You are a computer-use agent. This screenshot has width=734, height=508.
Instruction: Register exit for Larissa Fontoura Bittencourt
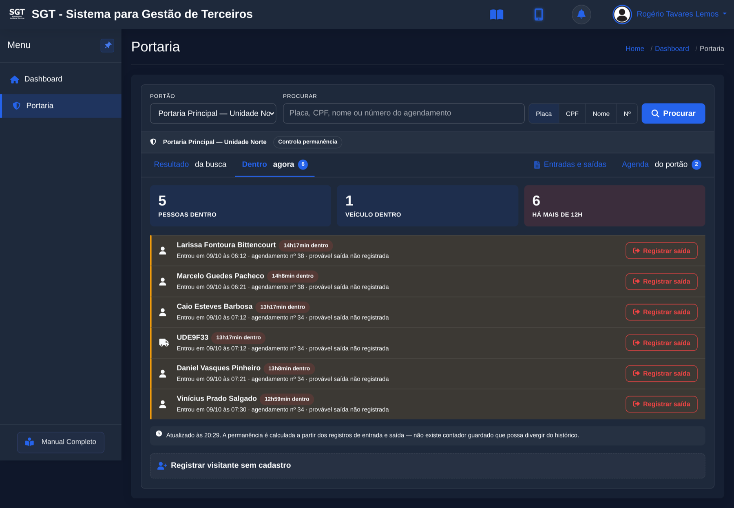pyautogui.click(x=661, y=251)
